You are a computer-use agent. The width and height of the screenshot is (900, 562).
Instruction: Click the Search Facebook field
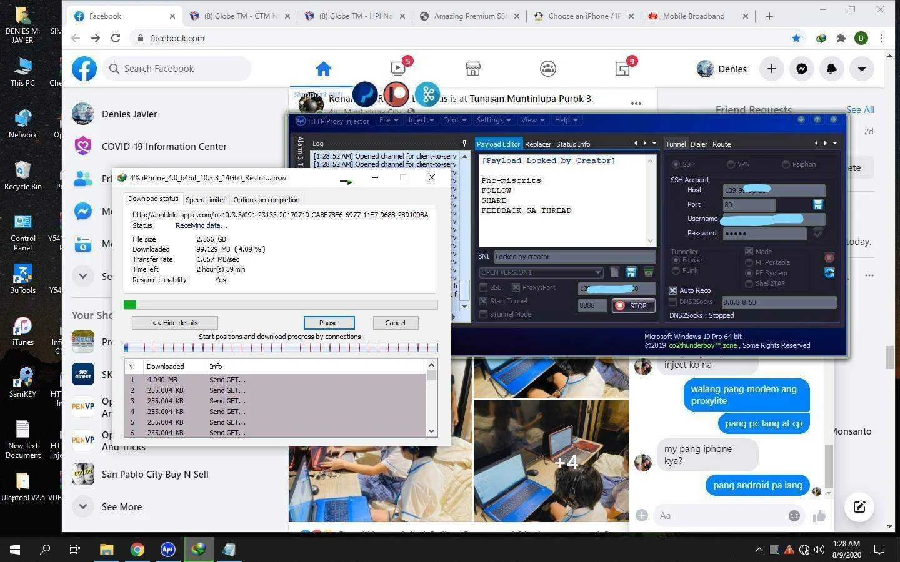177,69
